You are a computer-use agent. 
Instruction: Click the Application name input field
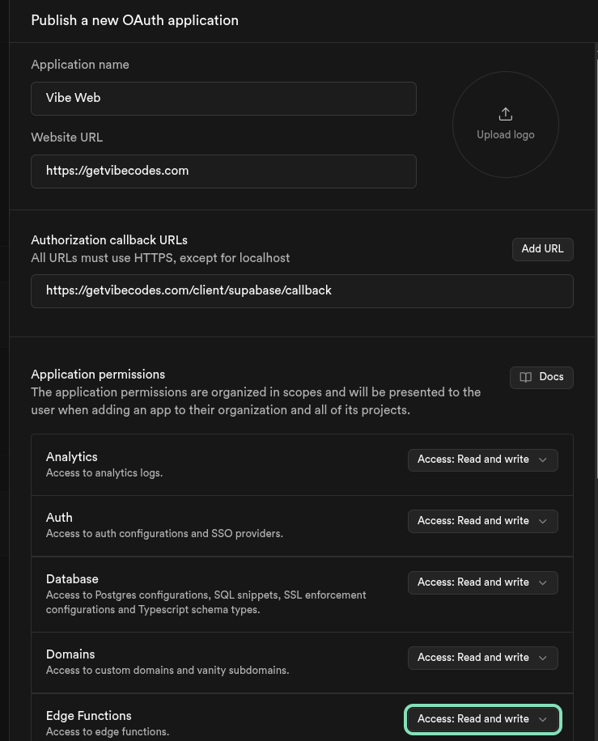click(x=223, y=98)
